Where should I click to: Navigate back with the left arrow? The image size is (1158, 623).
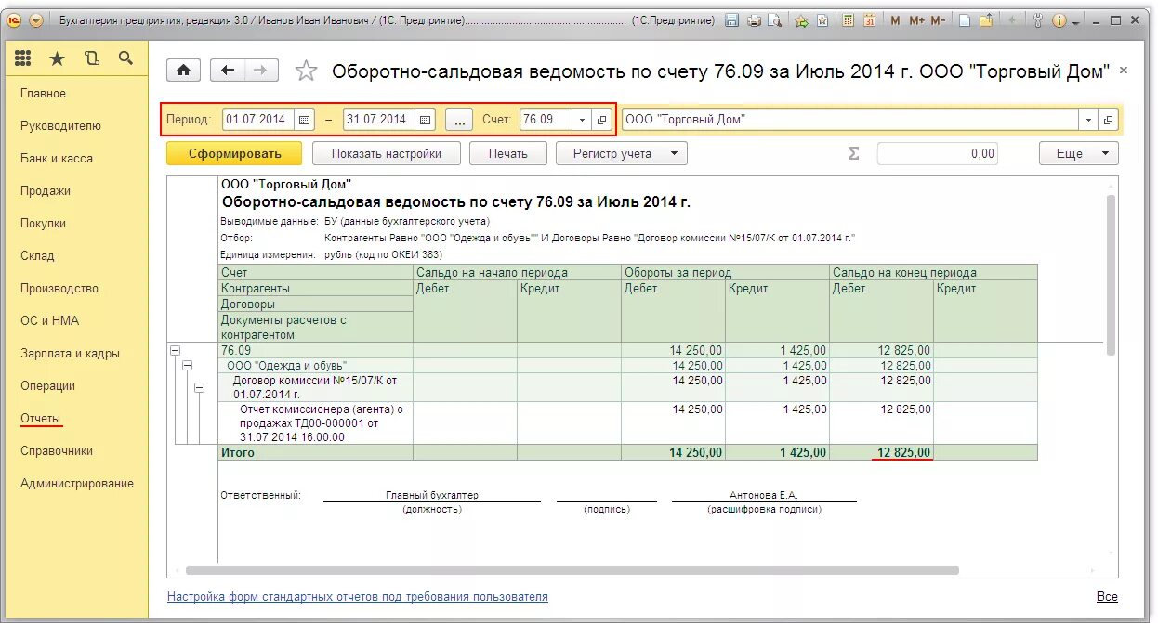pos(227,70)
